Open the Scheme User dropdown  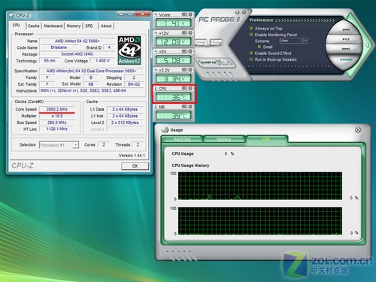291,41
